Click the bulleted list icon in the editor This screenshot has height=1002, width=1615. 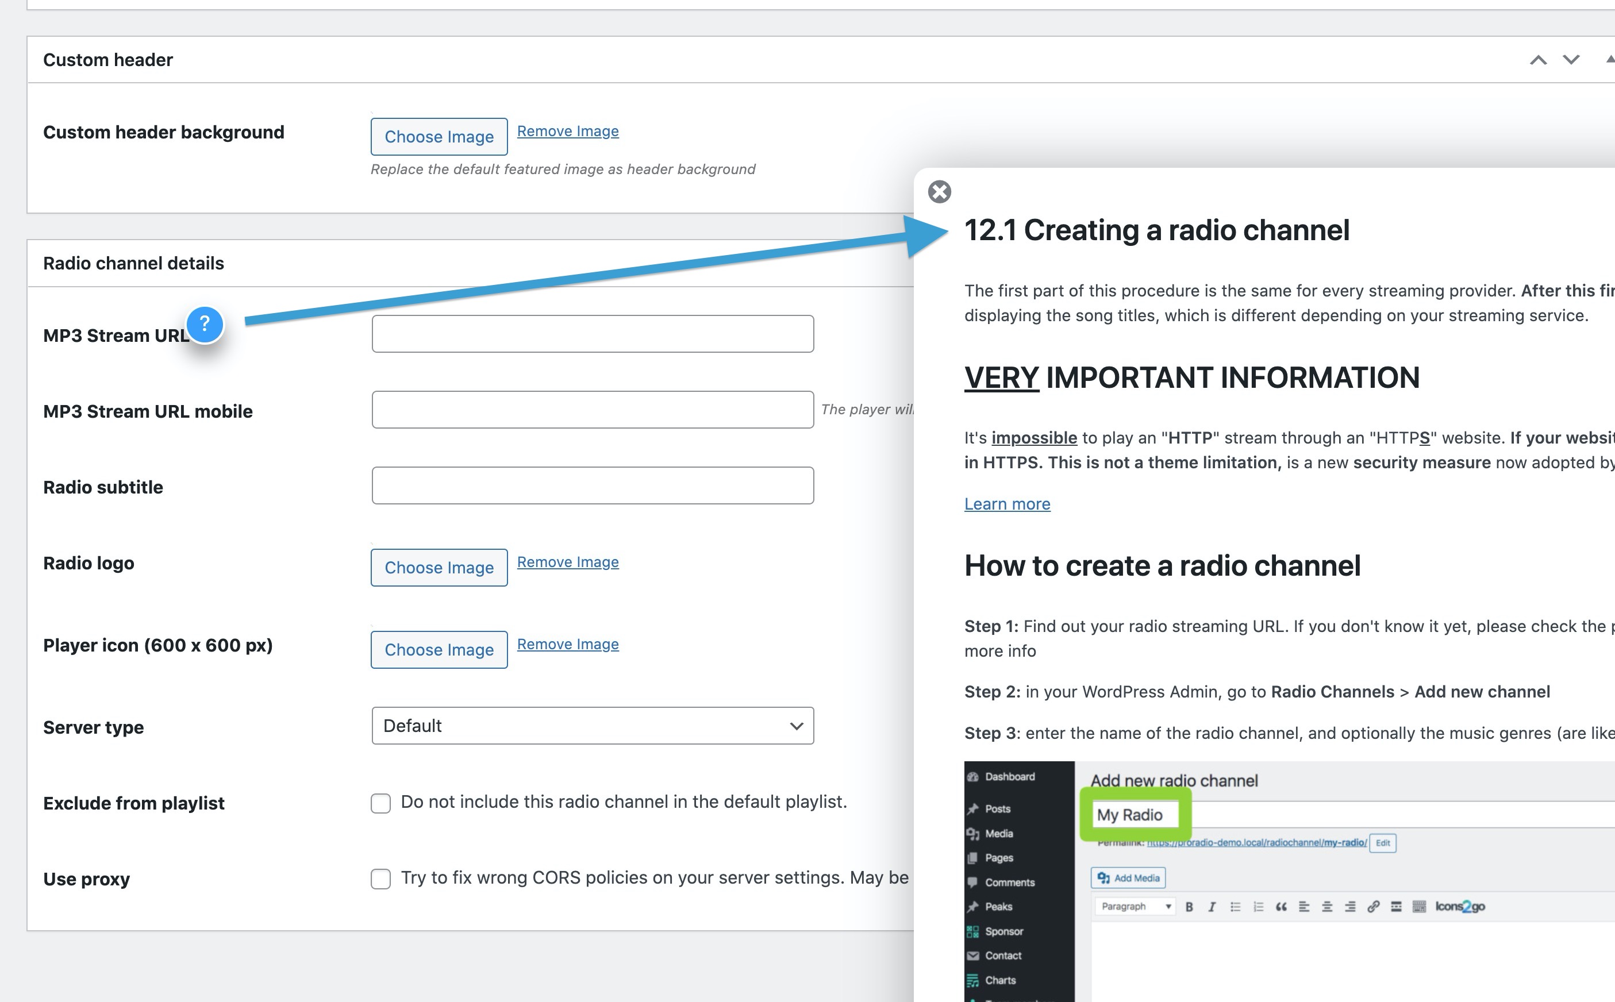point(1235,906)
